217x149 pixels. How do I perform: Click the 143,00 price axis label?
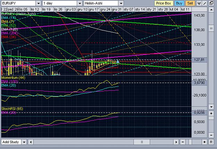[x=199, y=16]
